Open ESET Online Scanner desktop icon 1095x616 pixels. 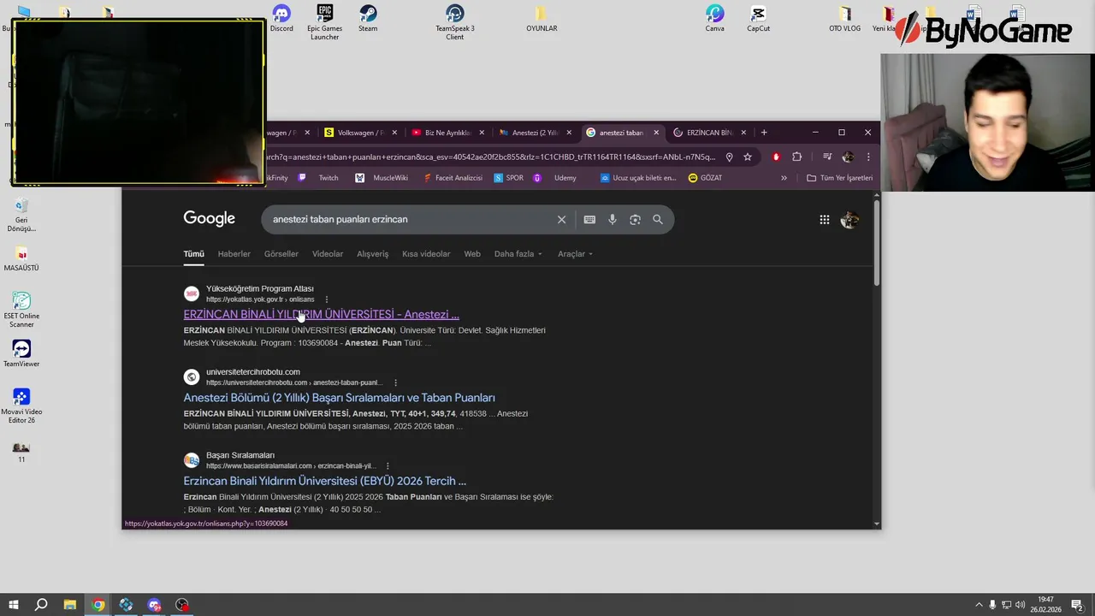[21, 310]
